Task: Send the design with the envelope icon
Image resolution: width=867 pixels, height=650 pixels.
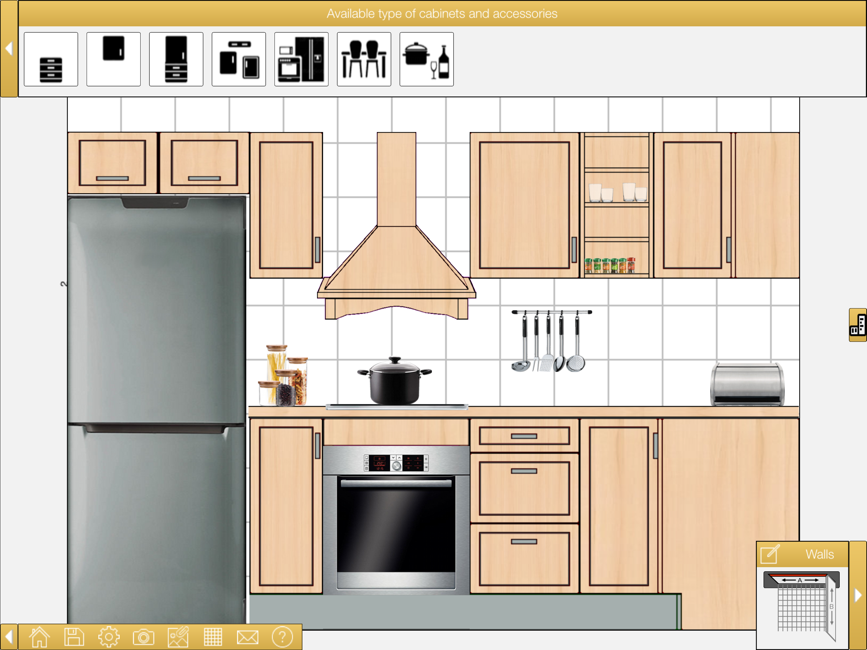Action: tap(247, 637)
